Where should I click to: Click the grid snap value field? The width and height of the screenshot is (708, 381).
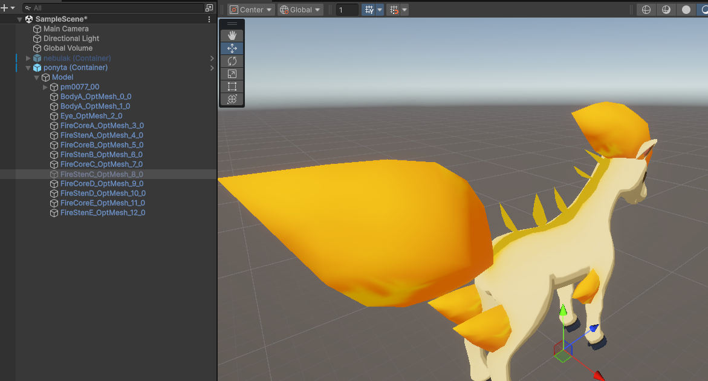point(347,10)
